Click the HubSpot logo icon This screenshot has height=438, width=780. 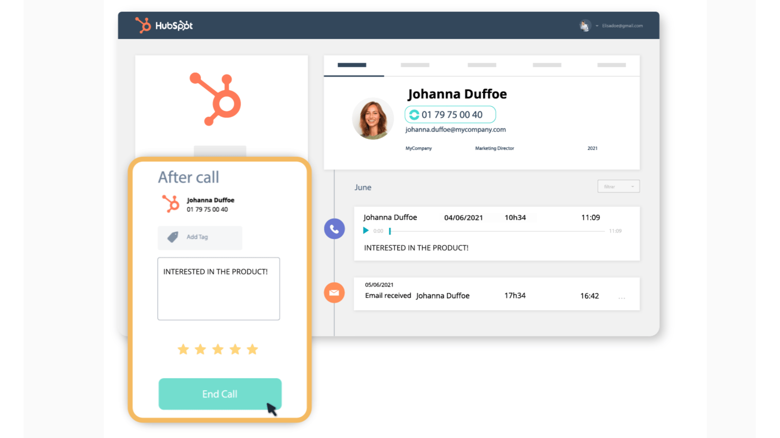pyautogui.click(x=142, y=25)
